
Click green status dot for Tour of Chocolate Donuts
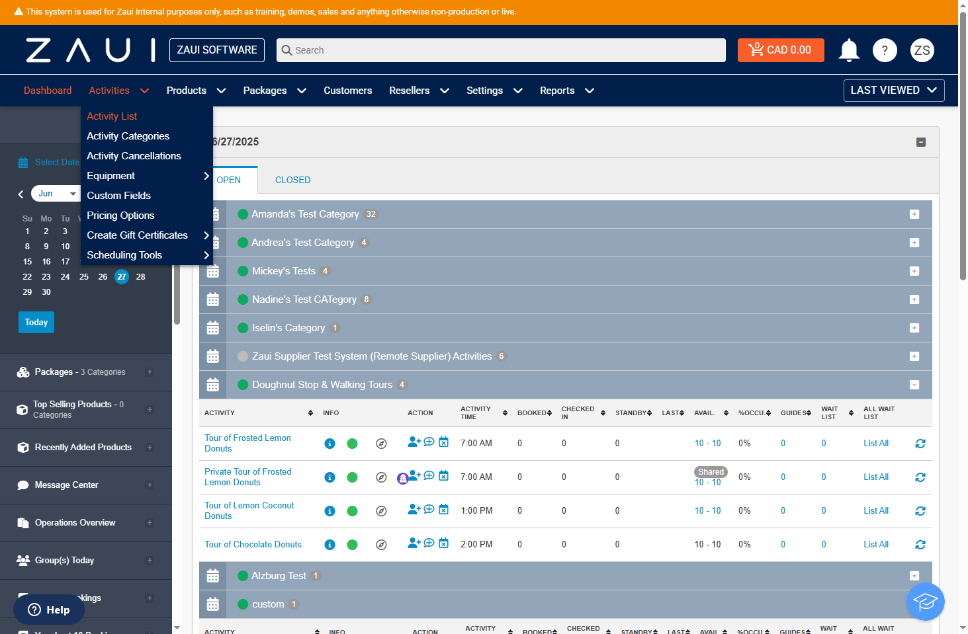(352, 545)
